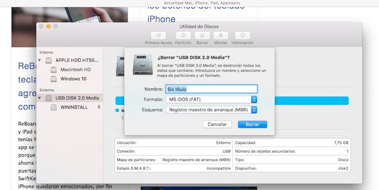
Task: Eject WININSTALL using the eject icon
Action: tap(99, 107)
